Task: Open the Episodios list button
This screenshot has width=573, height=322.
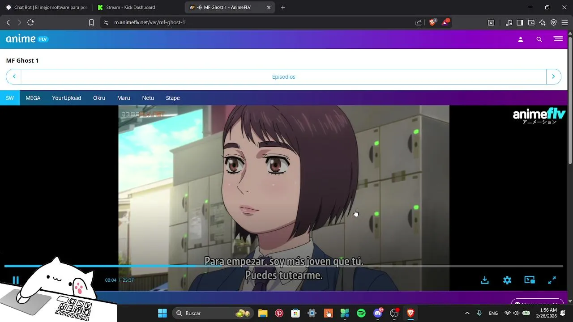Action: click(284, 76)
